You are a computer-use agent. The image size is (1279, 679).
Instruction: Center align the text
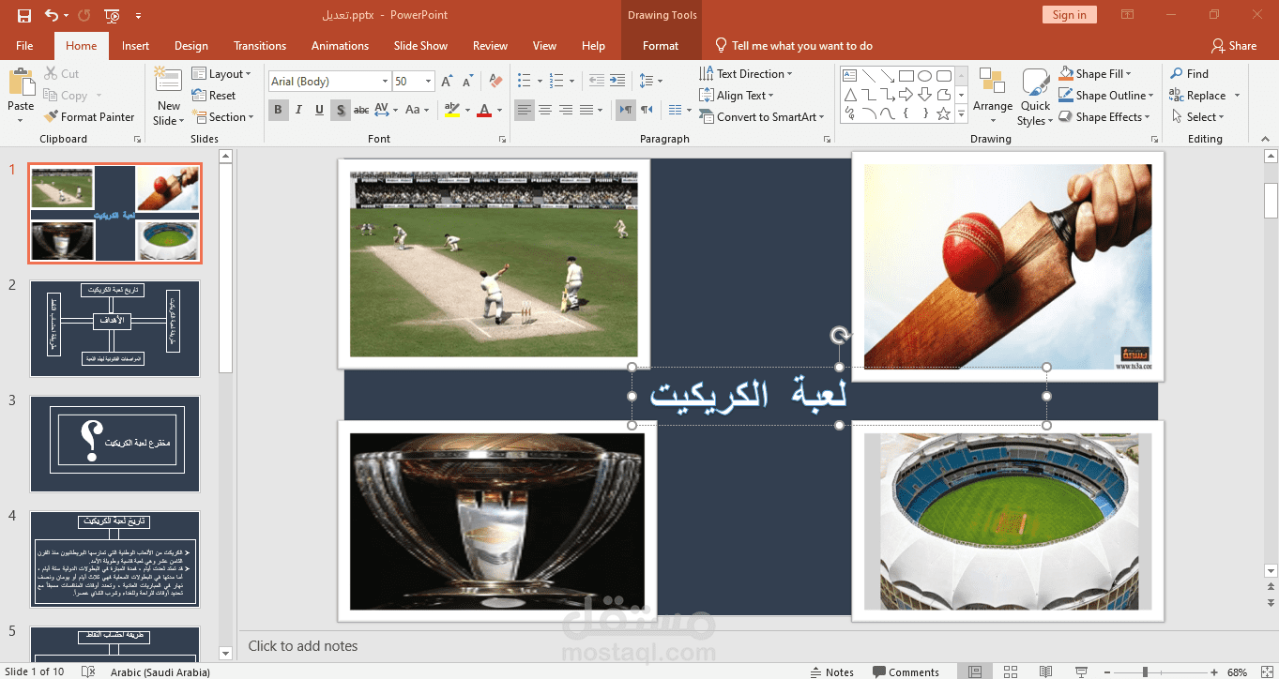tap(545, 110)
